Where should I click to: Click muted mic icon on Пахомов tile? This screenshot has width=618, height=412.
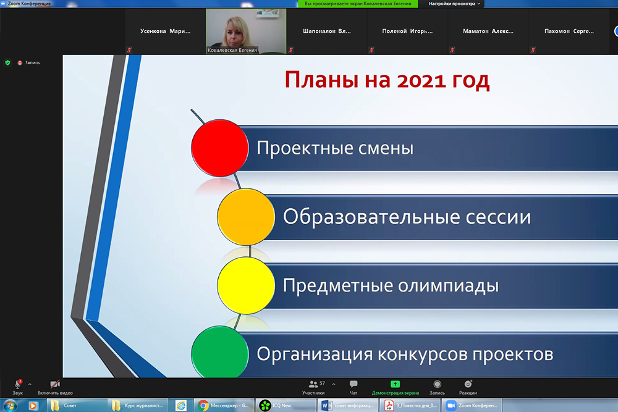point(533,50)
